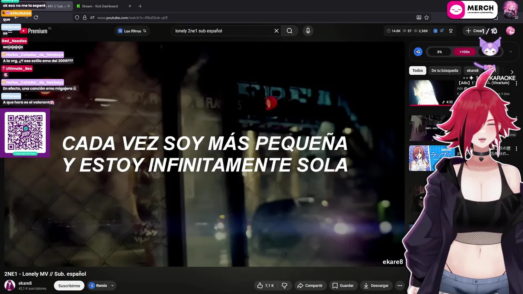Click the 42,1 K suscriptores text
This screenshot has width=523, height=294.
[x=32, y=289]
